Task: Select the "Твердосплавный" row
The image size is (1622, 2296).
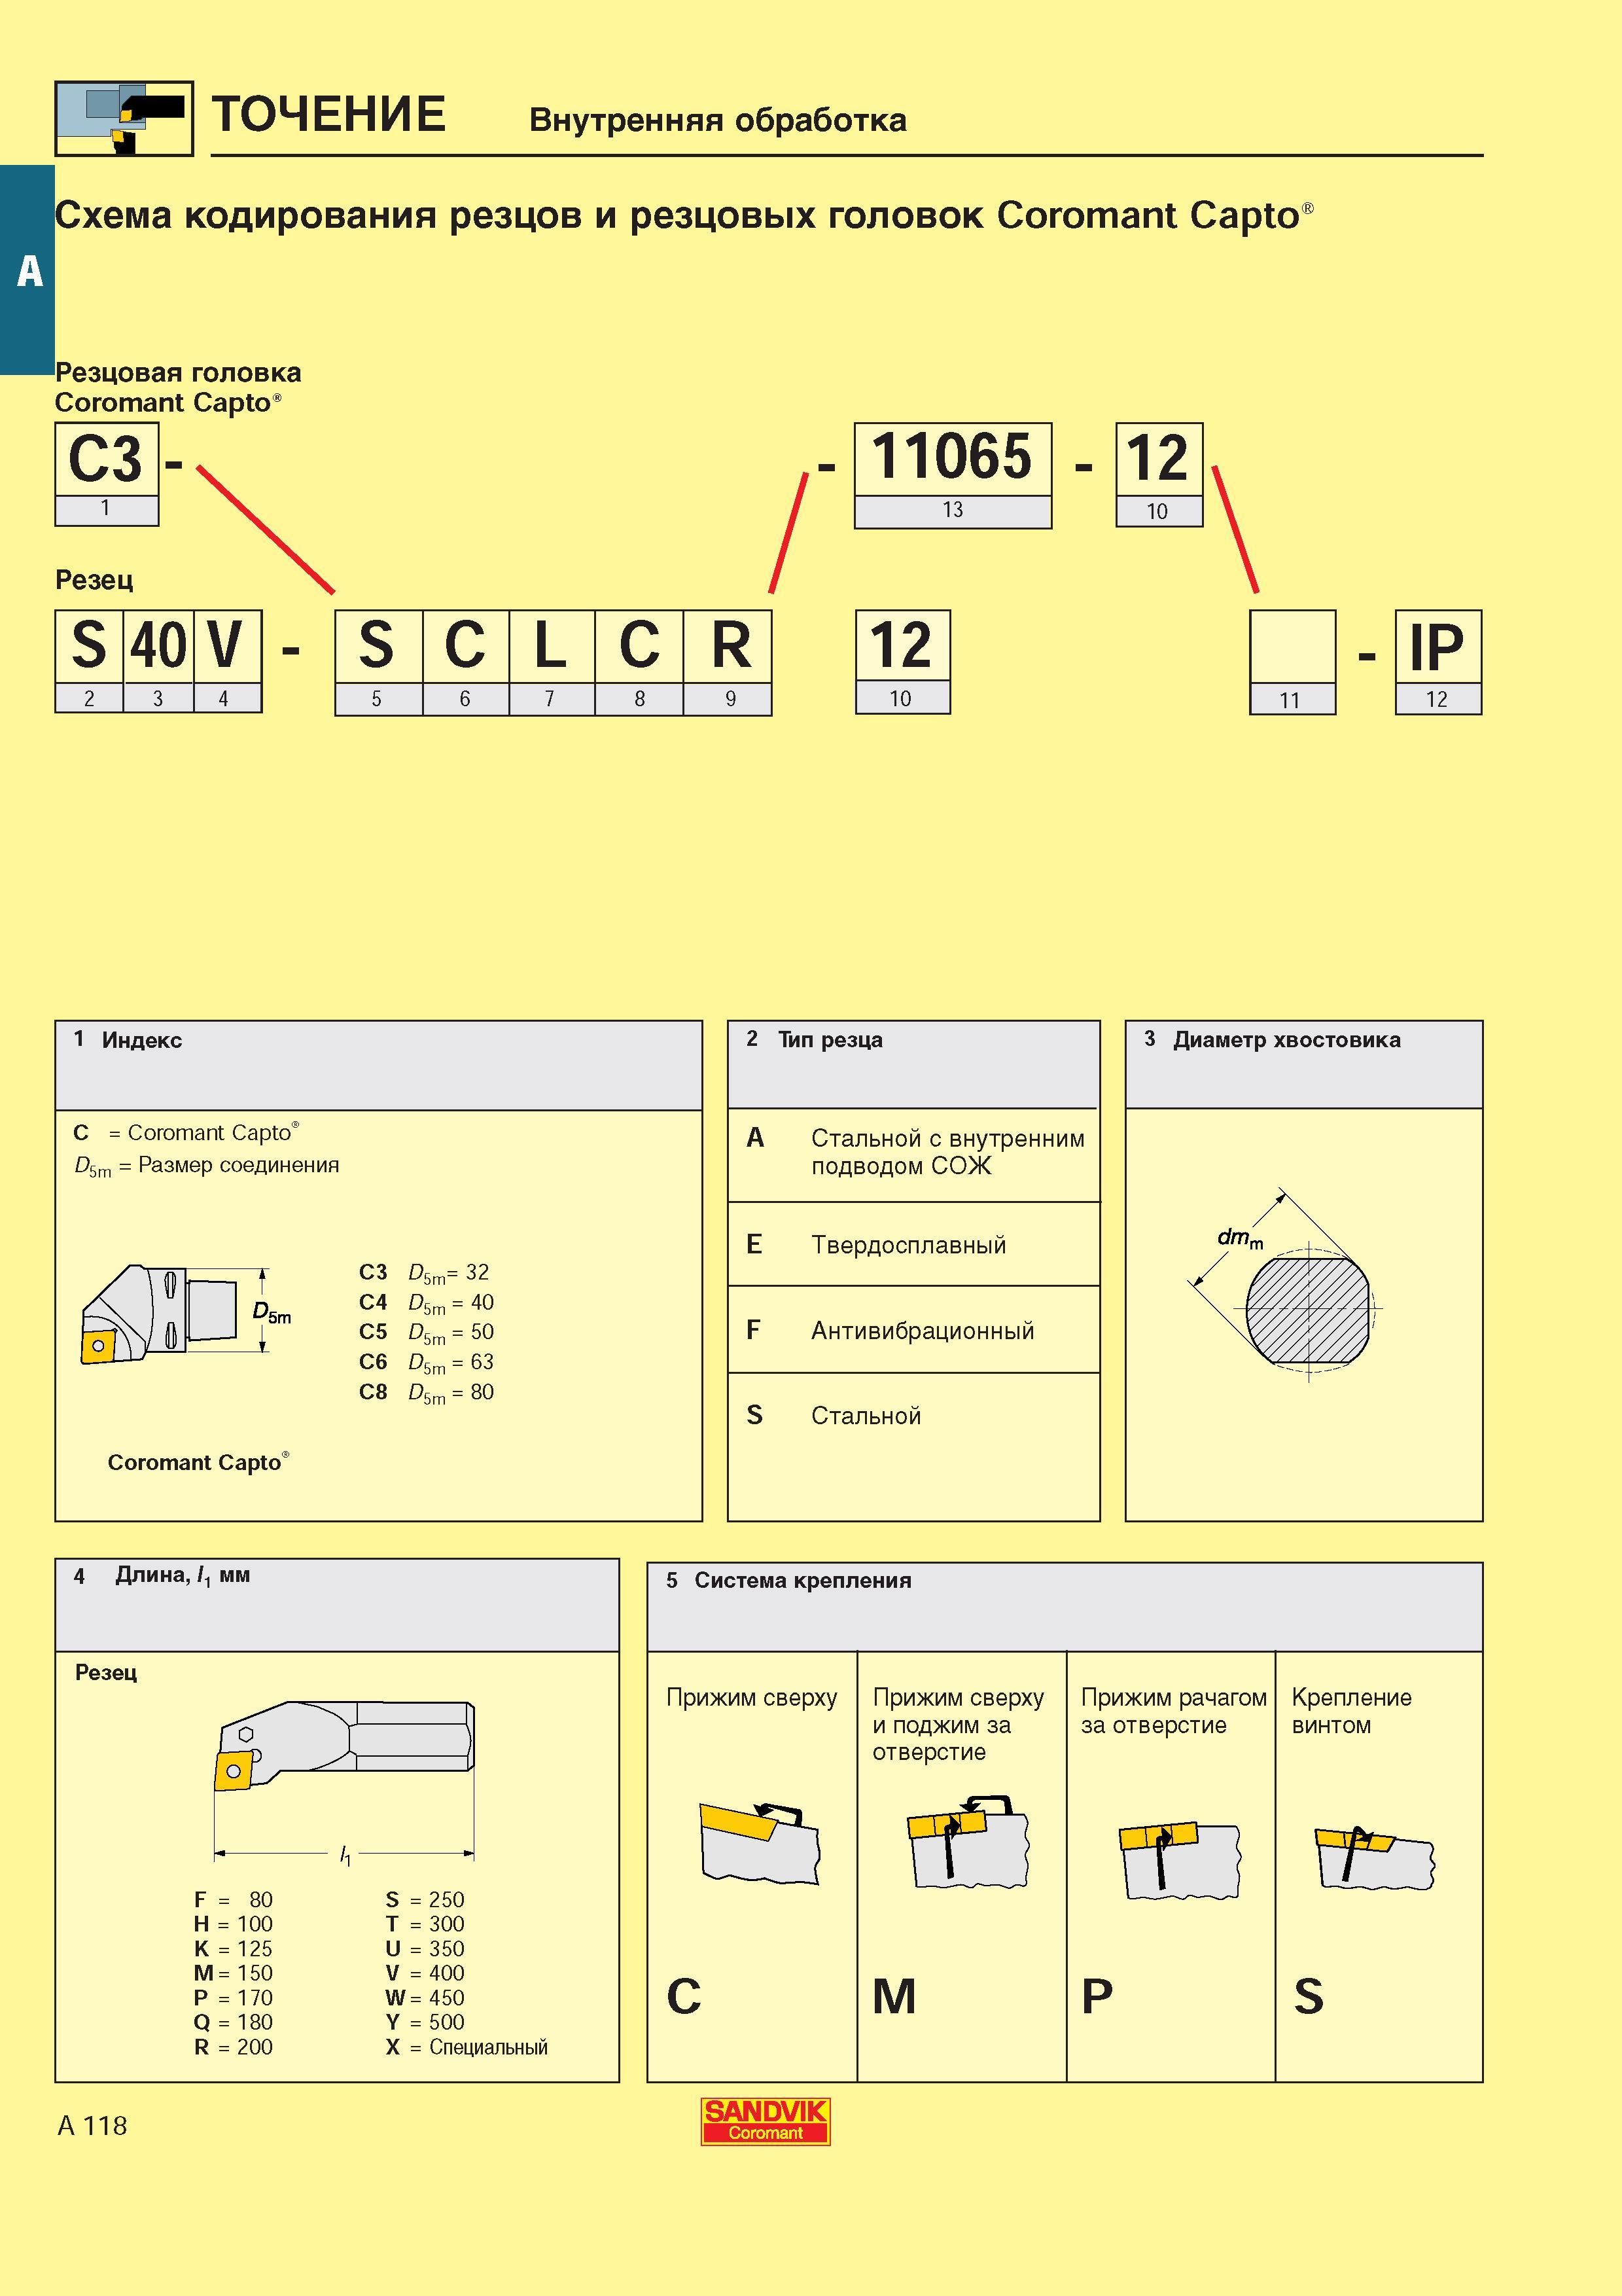Action: click(913, 1244)
